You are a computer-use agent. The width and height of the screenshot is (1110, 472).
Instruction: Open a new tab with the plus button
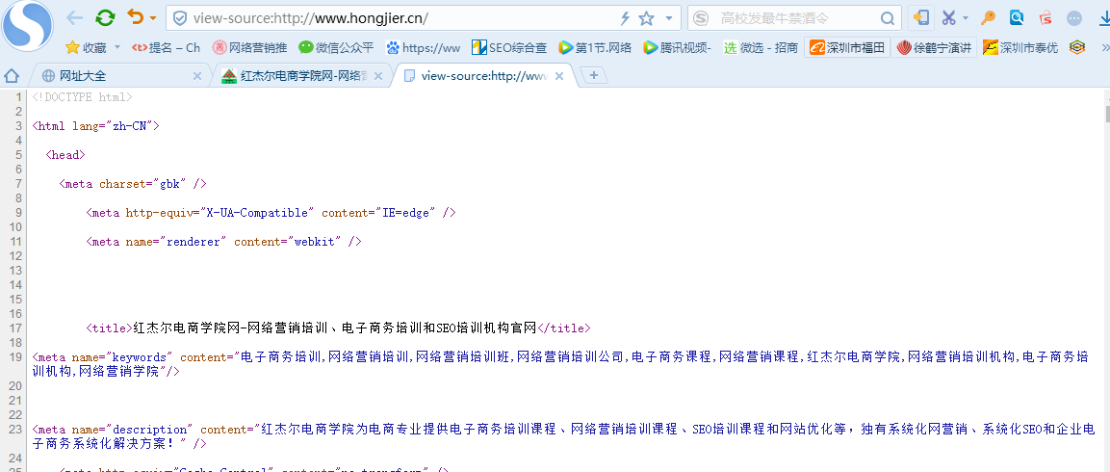pos(594,75)
